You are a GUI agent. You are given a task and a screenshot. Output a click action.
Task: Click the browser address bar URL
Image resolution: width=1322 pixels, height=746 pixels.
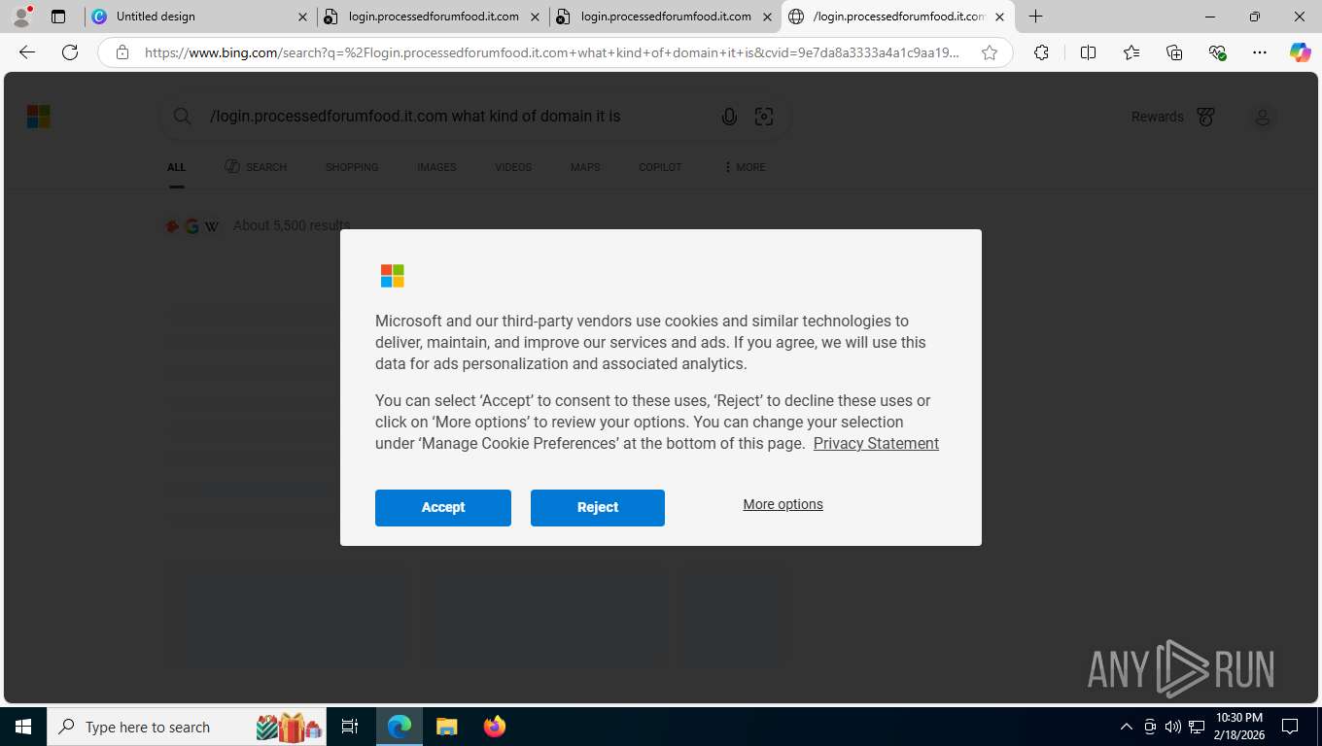click(x=552, y=52)
